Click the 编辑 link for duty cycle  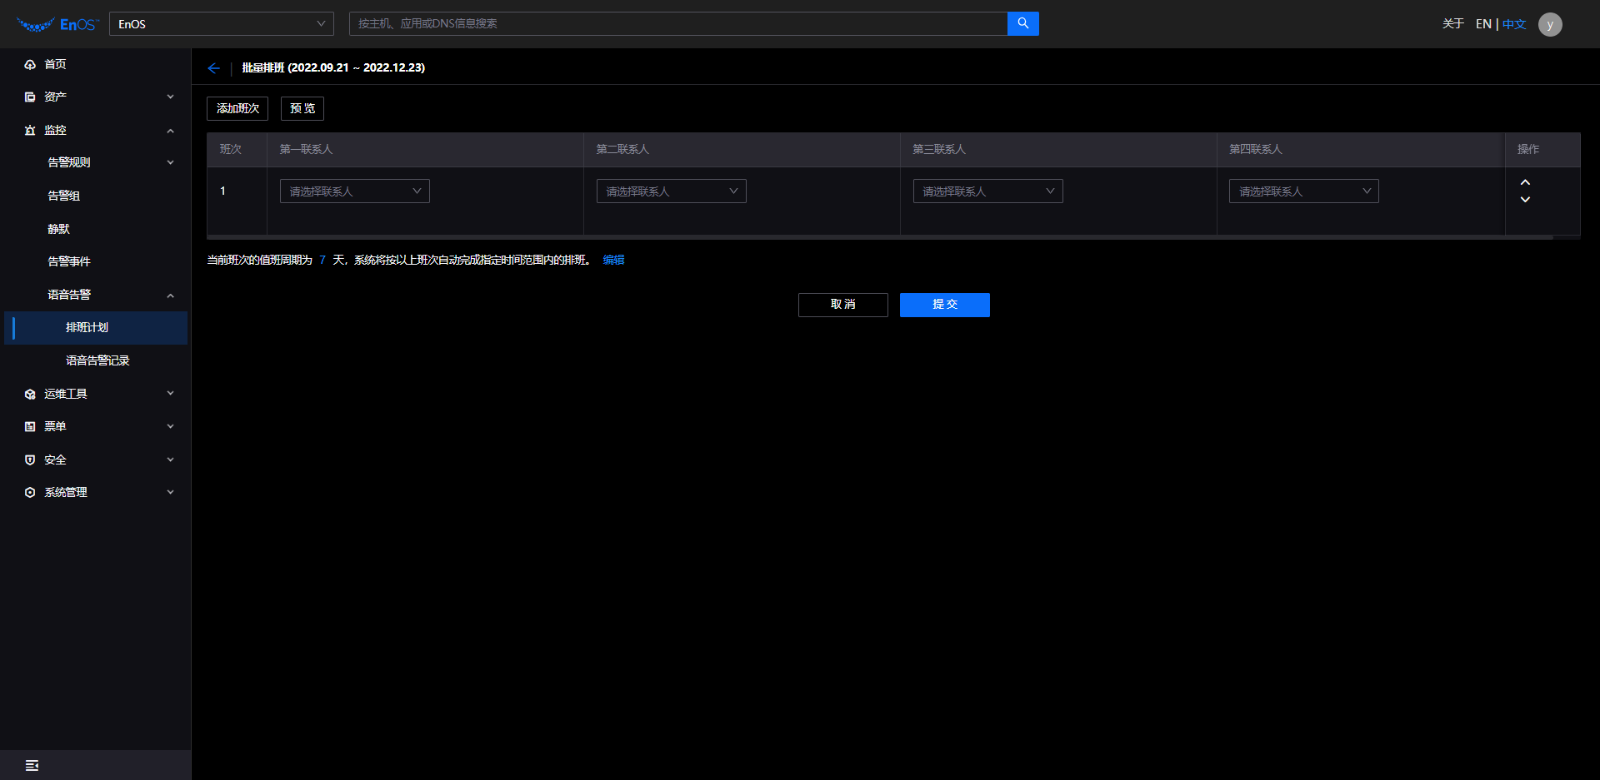(613, 260)
